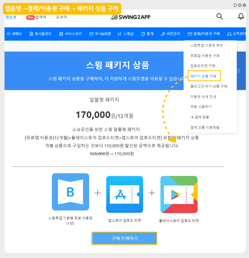Click the 스윙샵 cart icon
Image resolution: width=249 pixels, height=258 pixels.
click(x=120, y=34)
